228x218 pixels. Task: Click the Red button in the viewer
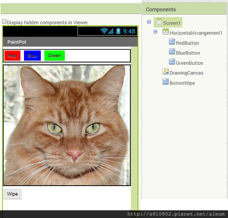click(12, 56)
